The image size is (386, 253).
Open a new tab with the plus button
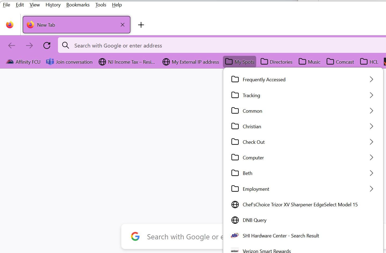[141, 25]
